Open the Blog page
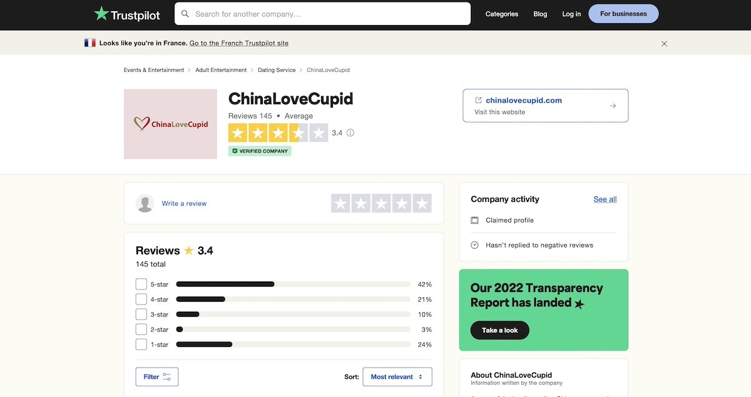The height and width of the screenshot is (397, 751). (x=540, y=13)
